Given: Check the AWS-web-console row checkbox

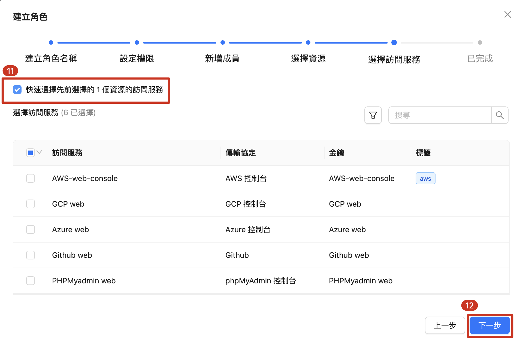Looking at the screenshot, I should coord(31,179).
